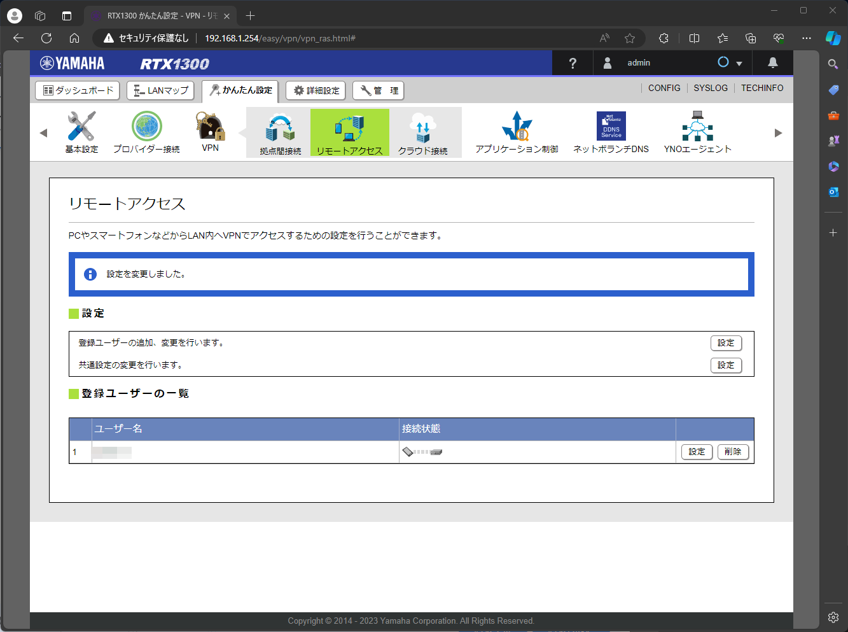The width and height of the screenshot is (848, 632).
Task: Open the help question mark icon
Action: tap(573, 63)
